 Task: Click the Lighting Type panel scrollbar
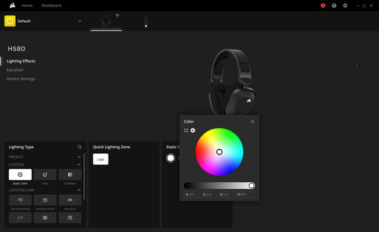tap(84, 177)
